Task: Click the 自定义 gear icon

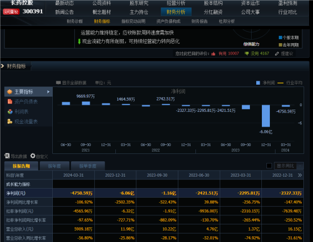Action: tap(33, 156)
